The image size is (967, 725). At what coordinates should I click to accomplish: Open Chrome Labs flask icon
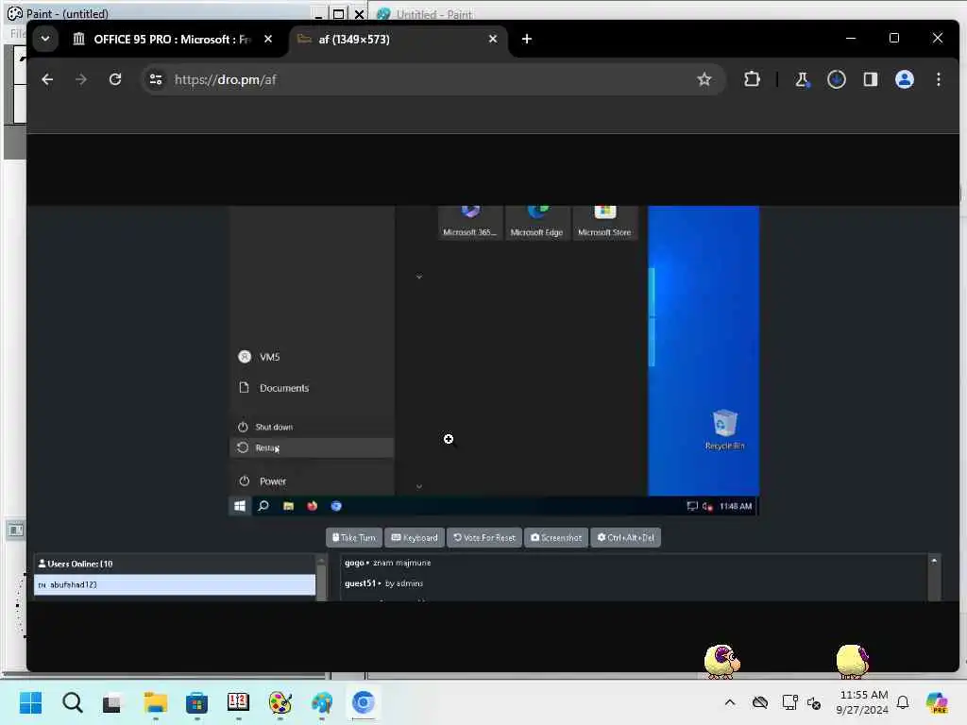(802, 79)
